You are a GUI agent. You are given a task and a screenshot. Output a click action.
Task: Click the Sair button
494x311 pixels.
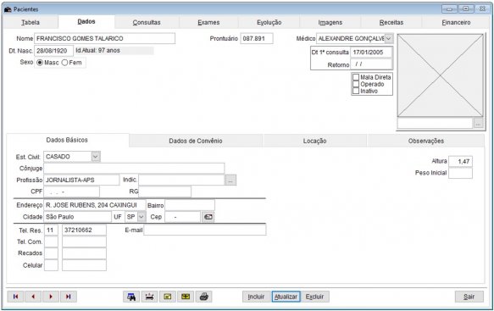click(x=469, y=297)
